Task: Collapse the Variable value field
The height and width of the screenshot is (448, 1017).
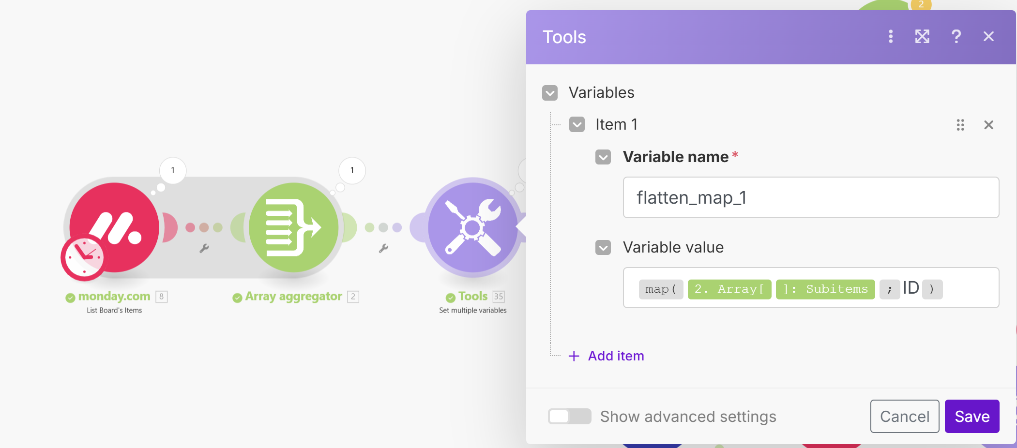Action: [x=603, y=248]
